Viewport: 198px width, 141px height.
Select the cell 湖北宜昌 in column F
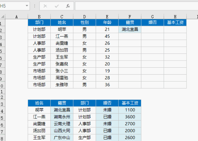[130, 29]
